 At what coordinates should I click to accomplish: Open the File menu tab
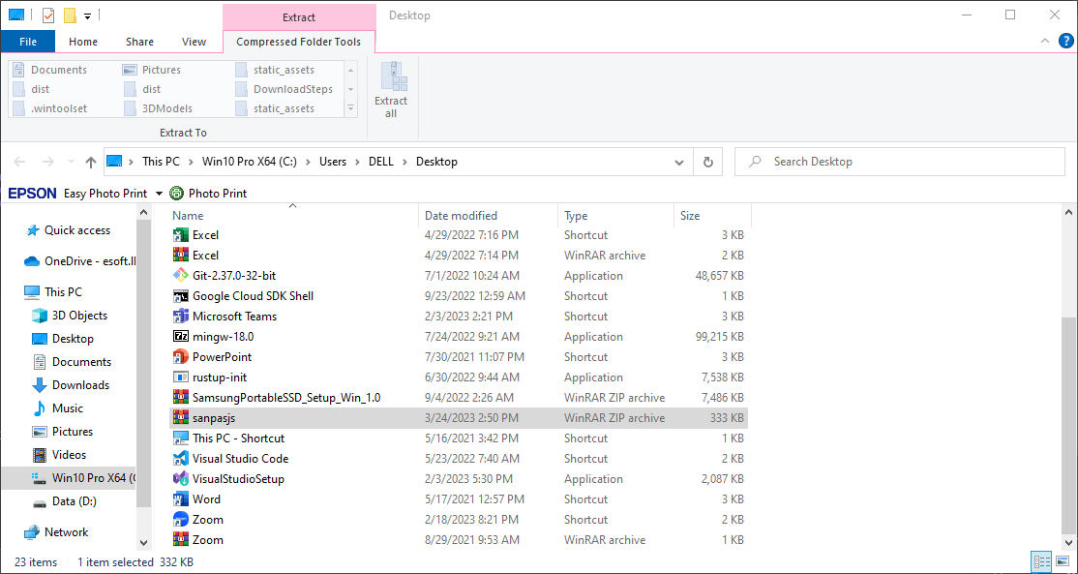click(28, 42)
